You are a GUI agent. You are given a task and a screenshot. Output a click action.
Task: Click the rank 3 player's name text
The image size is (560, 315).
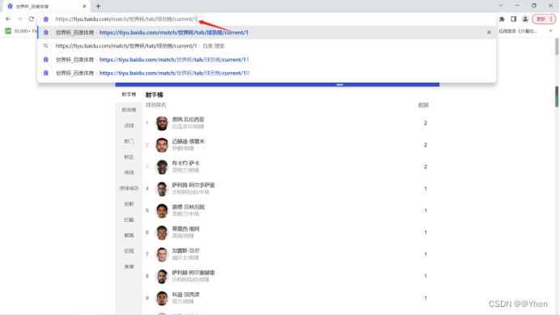[185, 163]
